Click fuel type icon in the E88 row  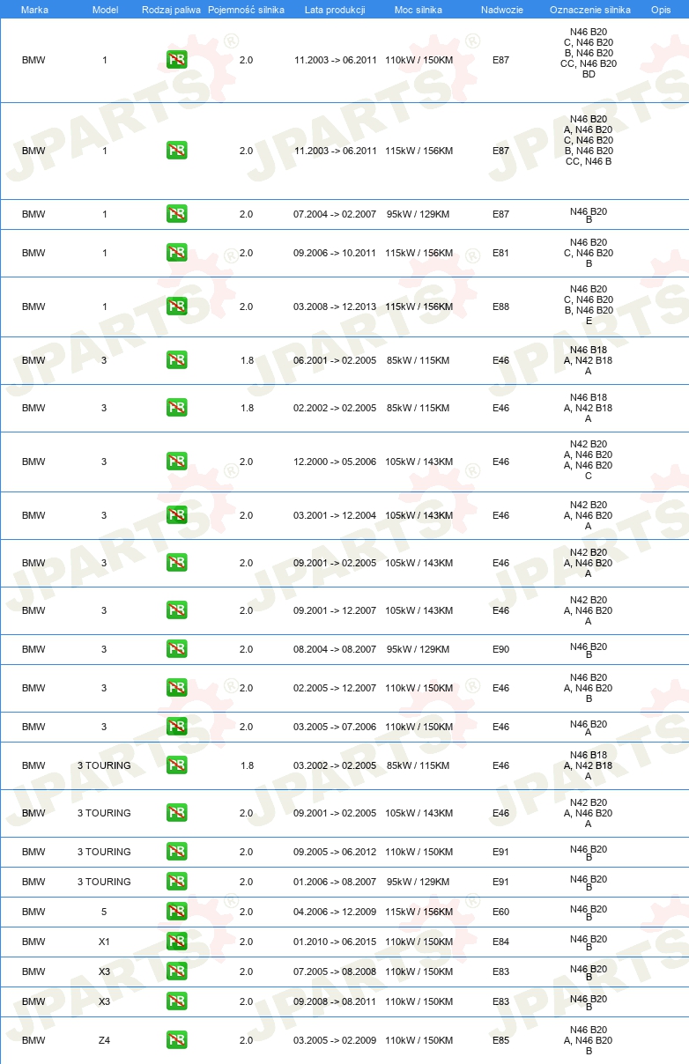pos(176,307)
